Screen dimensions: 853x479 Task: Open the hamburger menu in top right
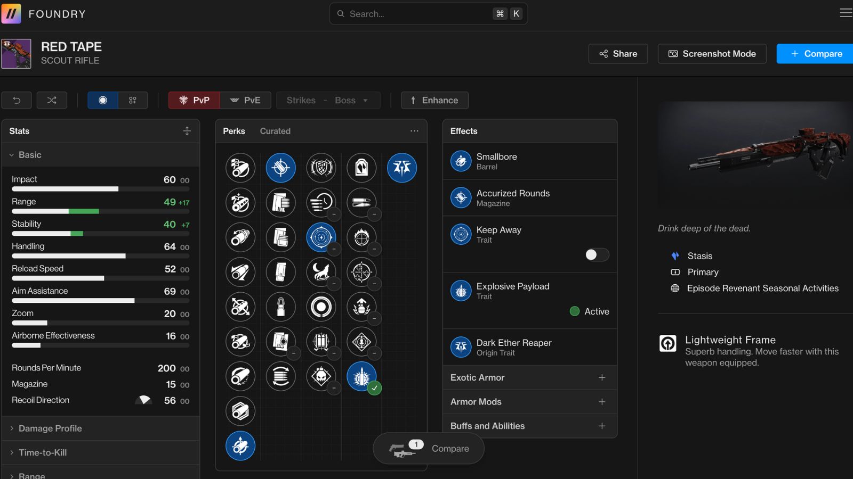pyautogui.click(x=846, y=13)
